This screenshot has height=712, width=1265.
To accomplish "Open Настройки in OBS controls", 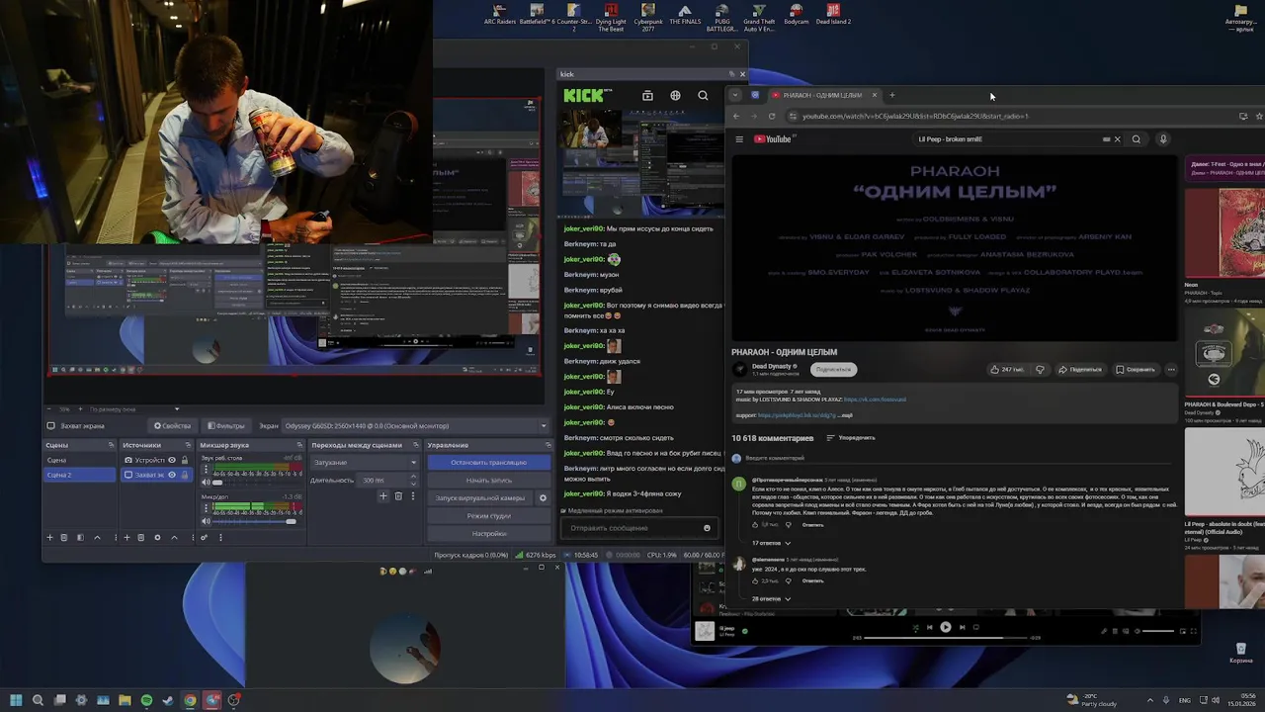I will 488,533.
